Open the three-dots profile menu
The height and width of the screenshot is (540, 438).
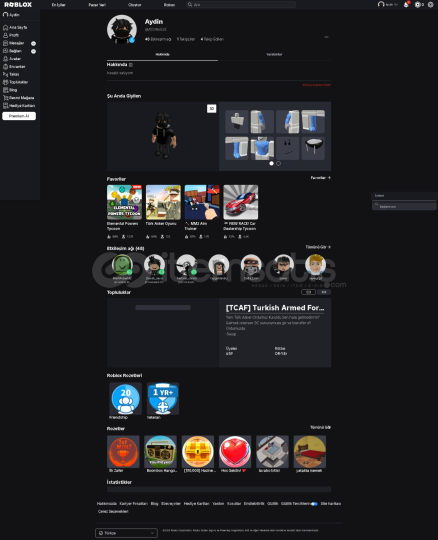click(326, 37)
